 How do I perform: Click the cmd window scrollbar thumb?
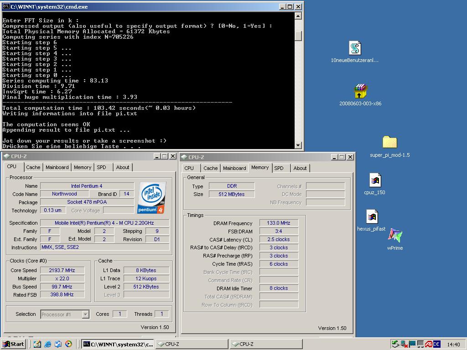click(298, 36)
